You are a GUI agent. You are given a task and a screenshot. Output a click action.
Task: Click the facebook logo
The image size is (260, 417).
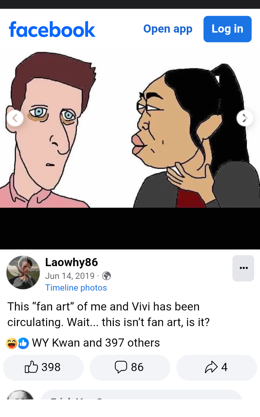(x=52, y=29)
